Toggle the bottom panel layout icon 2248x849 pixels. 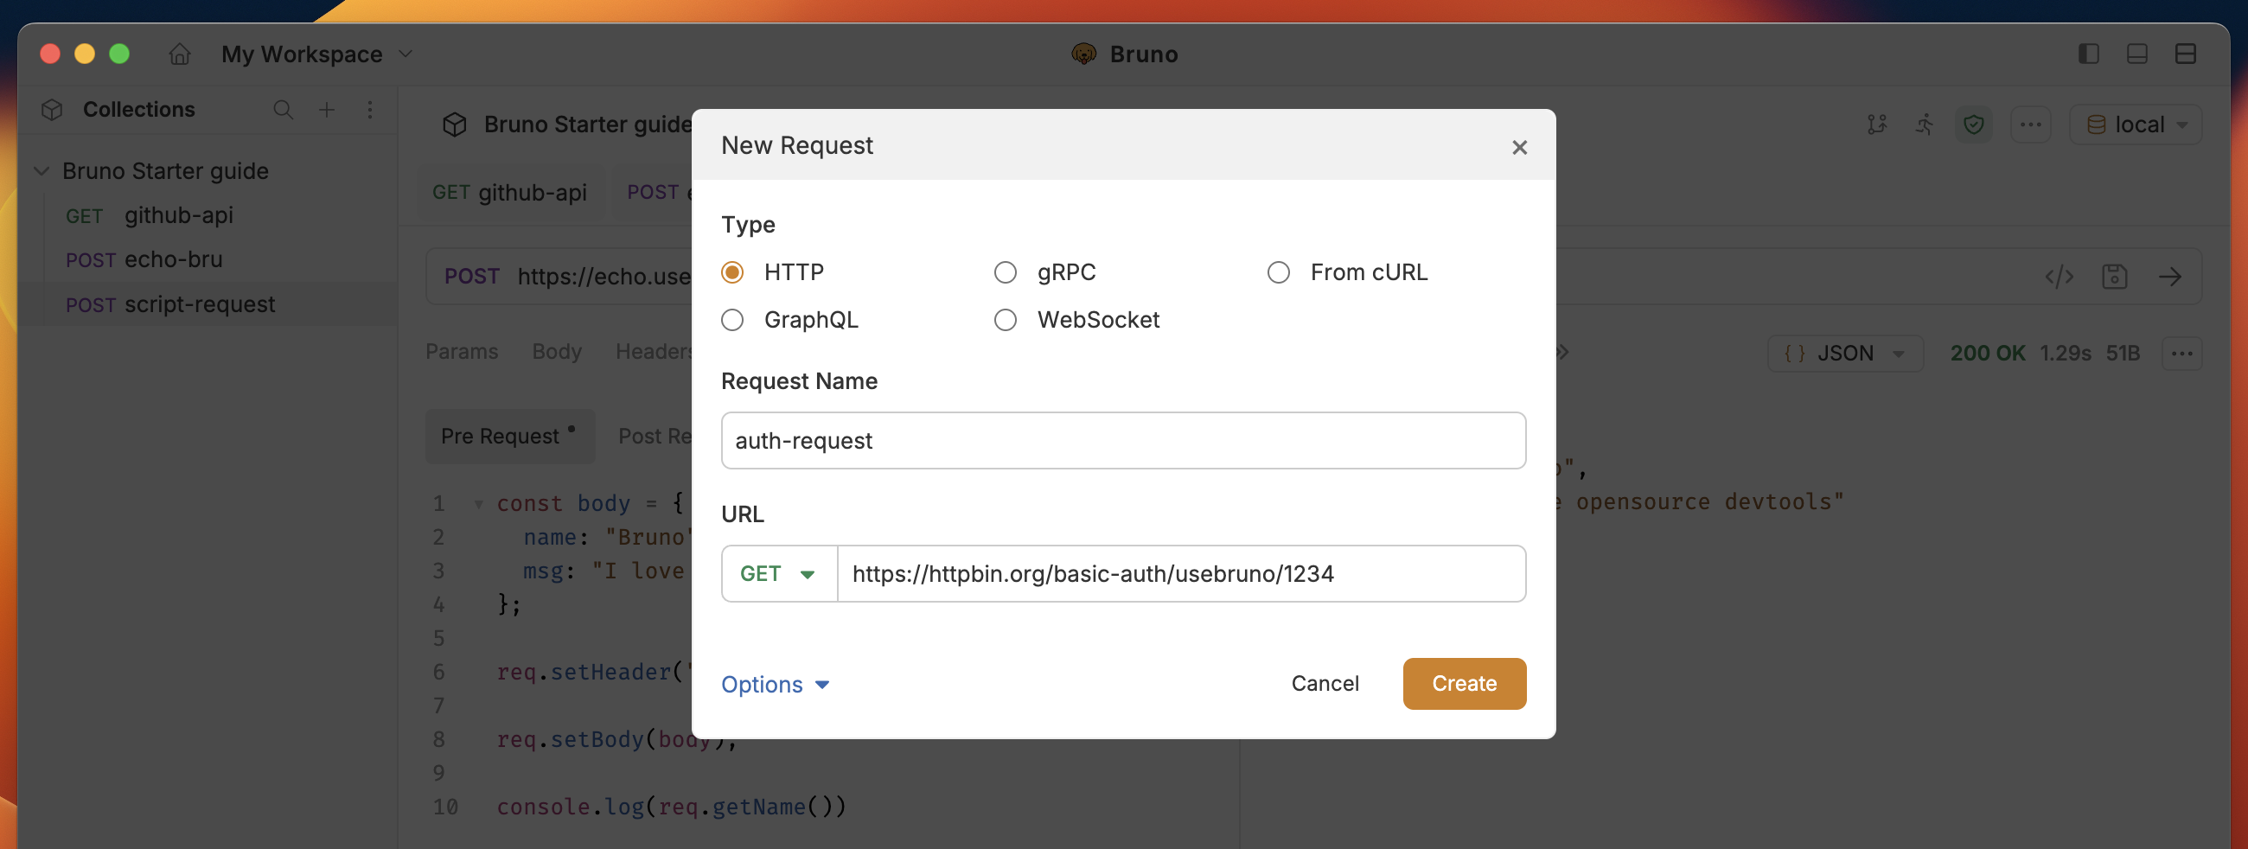pos(2136,54)
